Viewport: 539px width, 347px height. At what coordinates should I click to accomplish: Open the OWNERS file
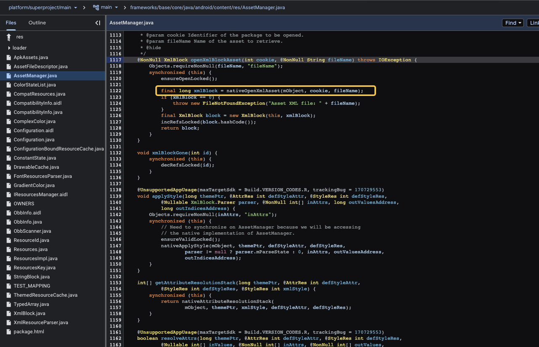(24, 204)
